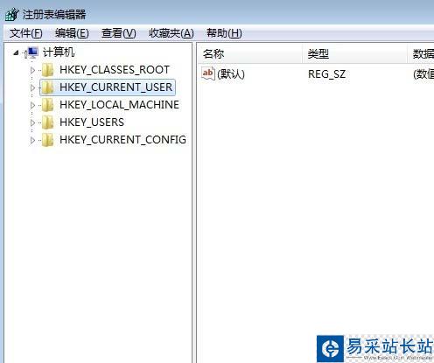The height and width of the screenshot is (363, 434).
Task: Click the 计算机 computer icon
Action: (31, 52)
